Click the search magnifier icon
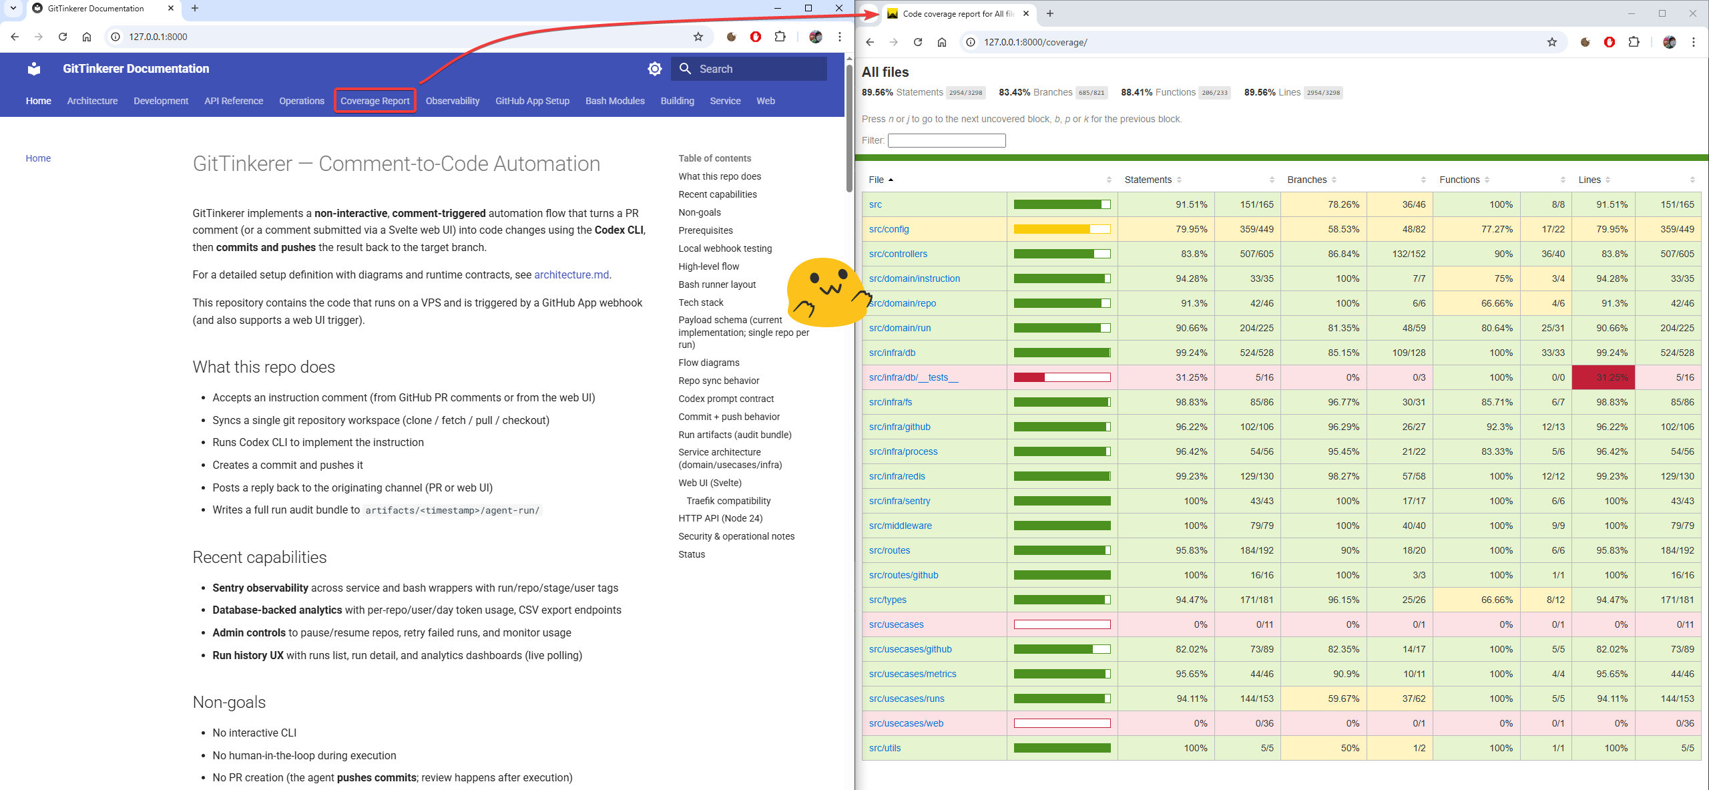Viewport: 1709px width, 790px height. pos(685,69)
